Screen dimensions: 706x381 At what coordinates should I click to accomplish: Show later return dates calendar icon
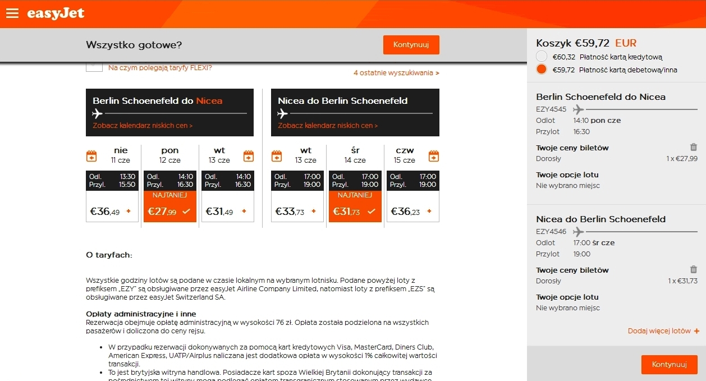tap(434, 155)
